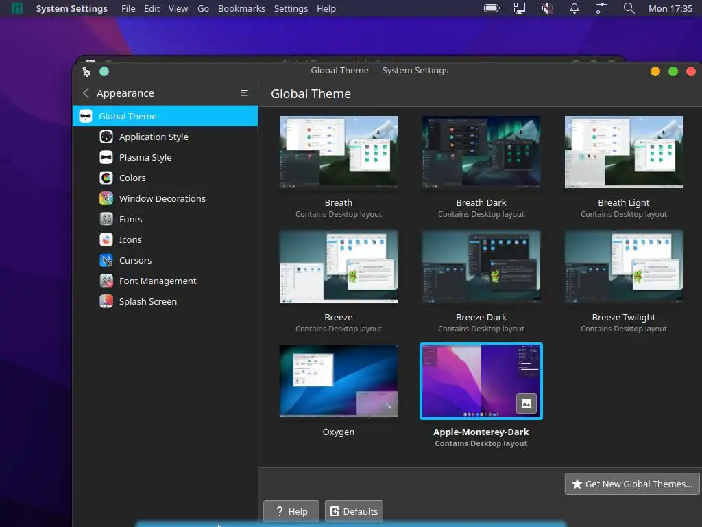702x527 pixels.
Task: Open the Bookmarks menu
Action: 241,8
